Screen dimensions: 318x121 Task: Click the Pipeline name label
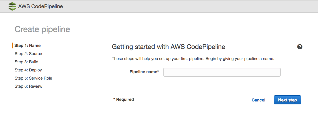[144, 72]
